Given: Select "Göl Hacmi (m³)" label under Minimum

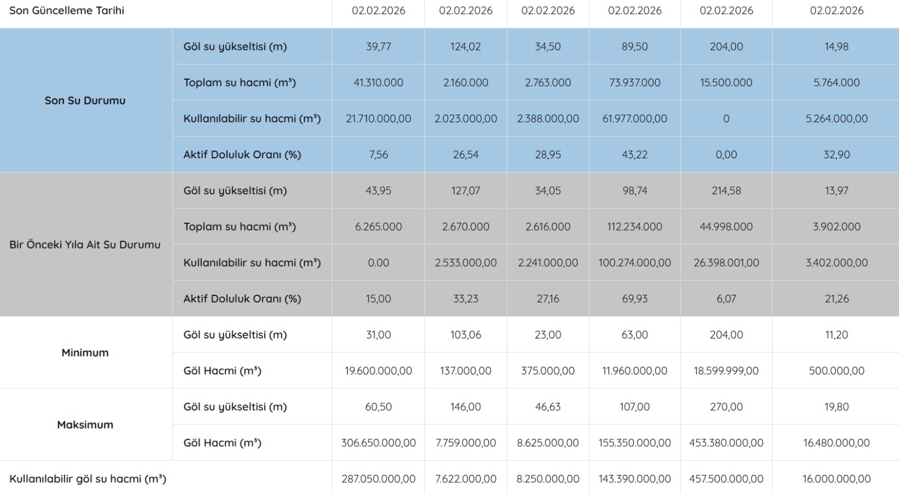Looking at the screenshot, I should click(222, 370).
